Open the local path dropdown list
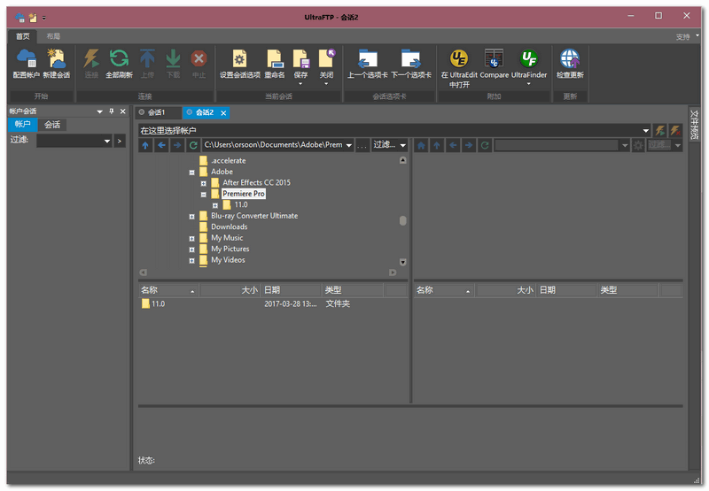Screen dimensions: 709x491 [348, 145]
